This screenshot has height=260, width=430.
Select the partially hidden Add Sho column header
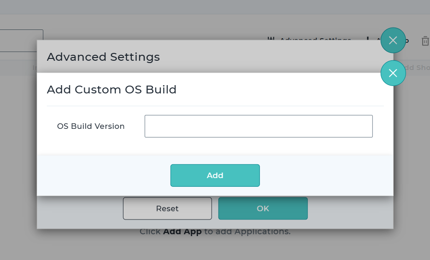(x=416, y=68)
